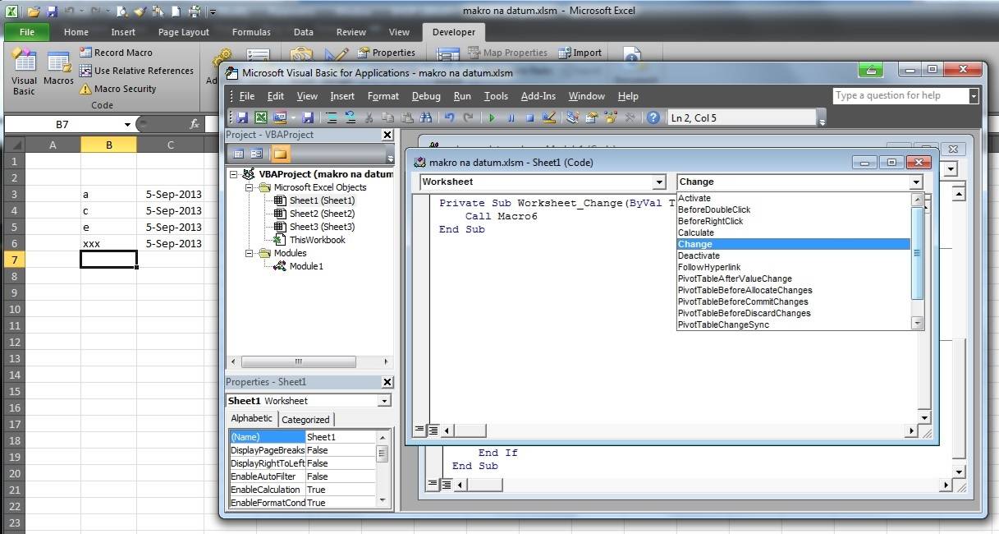This screenshot has width=999, height=534.
Task: Click the Break pause icon in VBA toolbar
Action: pyautogui.click(x=511, y=117)
